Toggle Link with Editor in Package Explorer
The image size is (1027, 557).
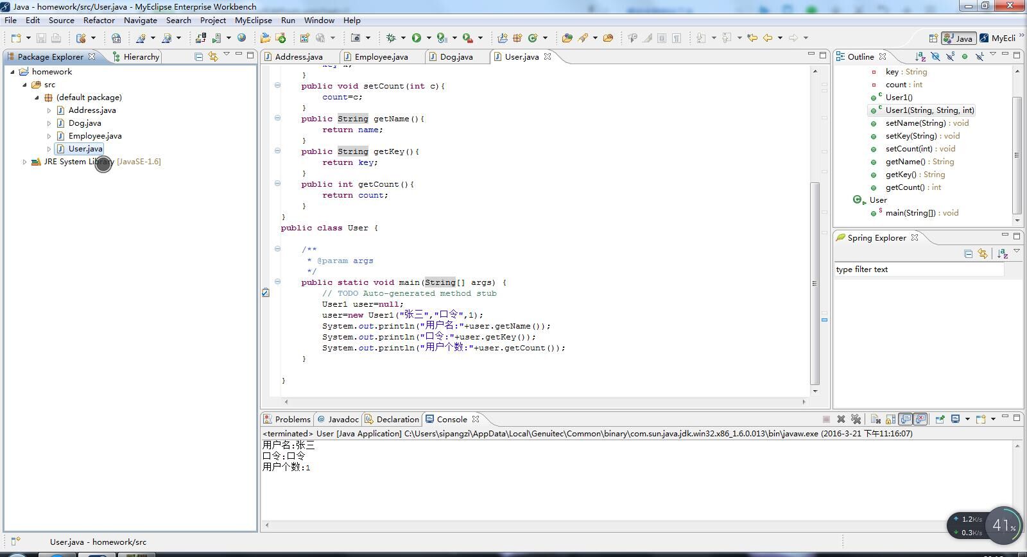213,56
